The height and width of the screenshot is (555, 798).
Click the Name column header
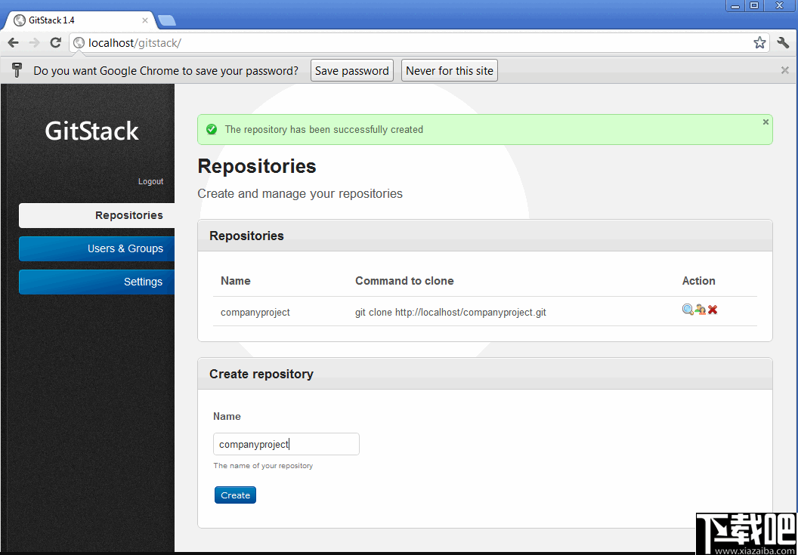[x=235, y=281]
